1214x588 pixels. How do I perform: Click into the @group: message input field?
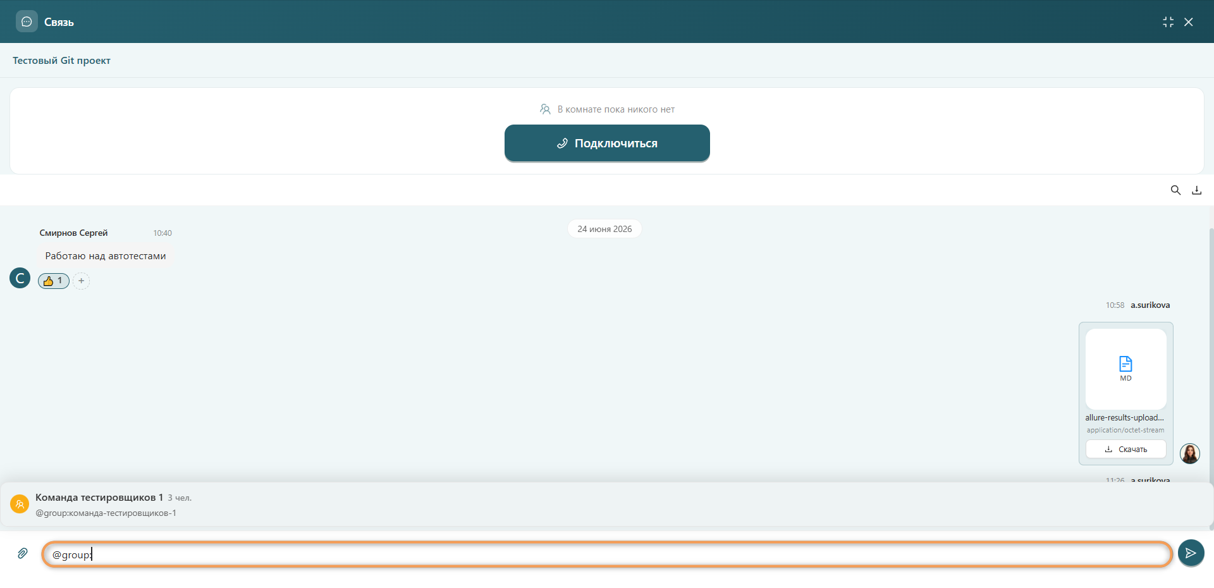[606, 554]
